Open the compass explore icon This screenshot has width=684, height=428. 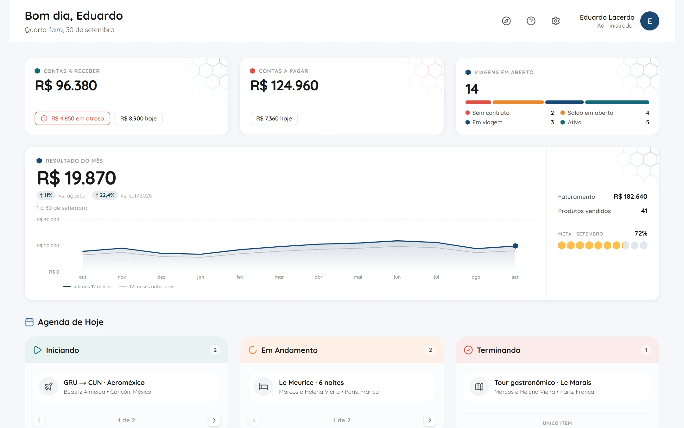pos(506,21)
